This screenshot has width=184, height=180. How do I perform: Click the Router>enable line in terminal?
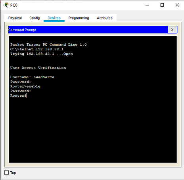point(25,86)
